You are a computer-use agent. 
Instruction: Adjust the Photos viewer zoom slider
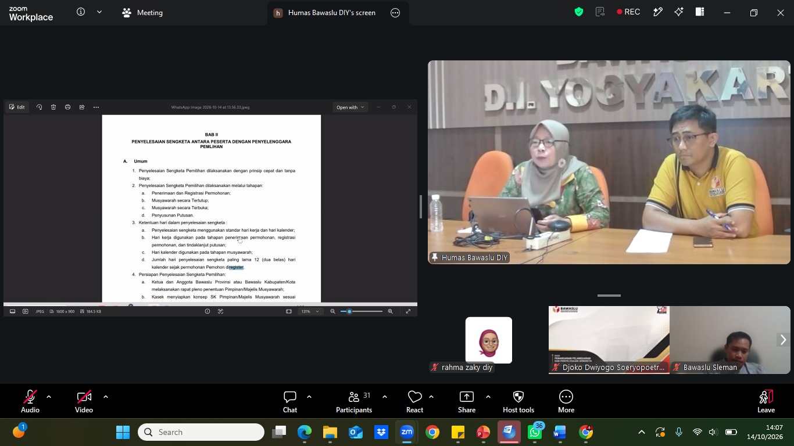click(x=362, y=311)
